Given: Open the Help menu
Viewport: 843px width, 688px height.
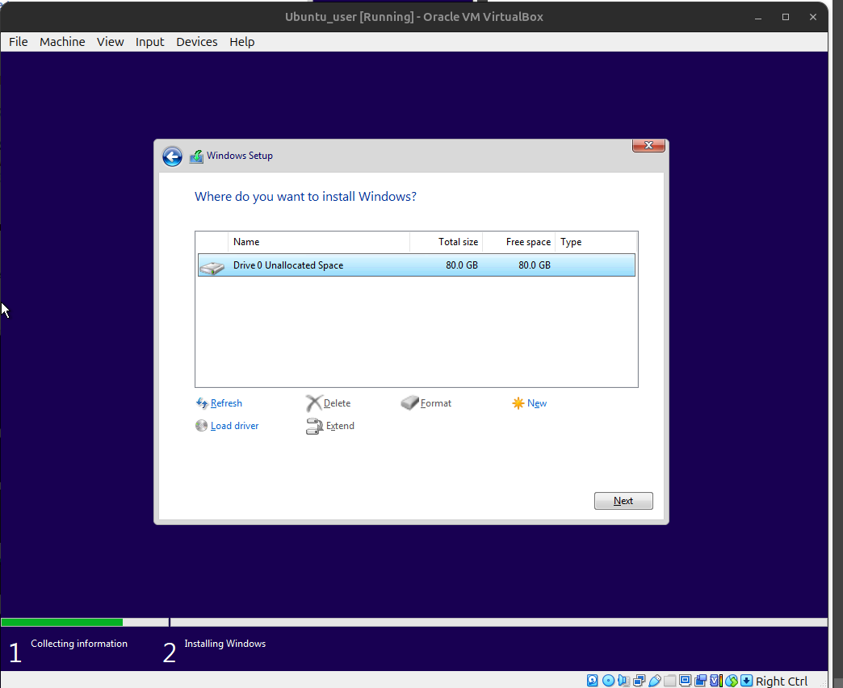Looking at the screenshot, I should [242, 42].
